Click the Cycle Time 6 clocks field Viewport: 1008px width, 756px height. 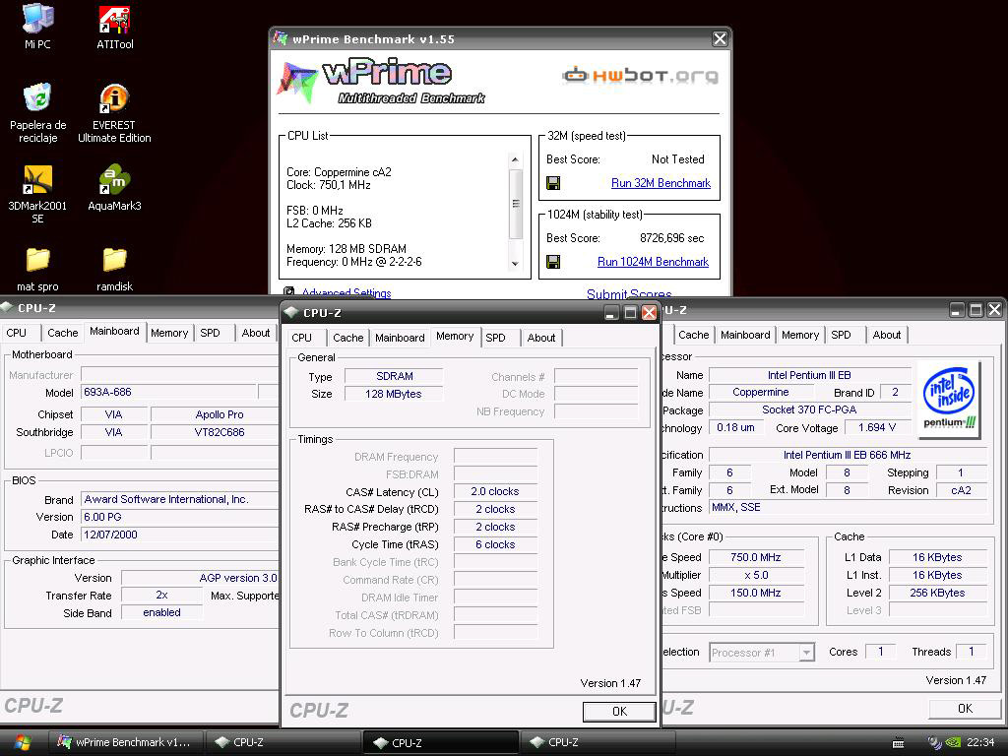click(495, 544)
